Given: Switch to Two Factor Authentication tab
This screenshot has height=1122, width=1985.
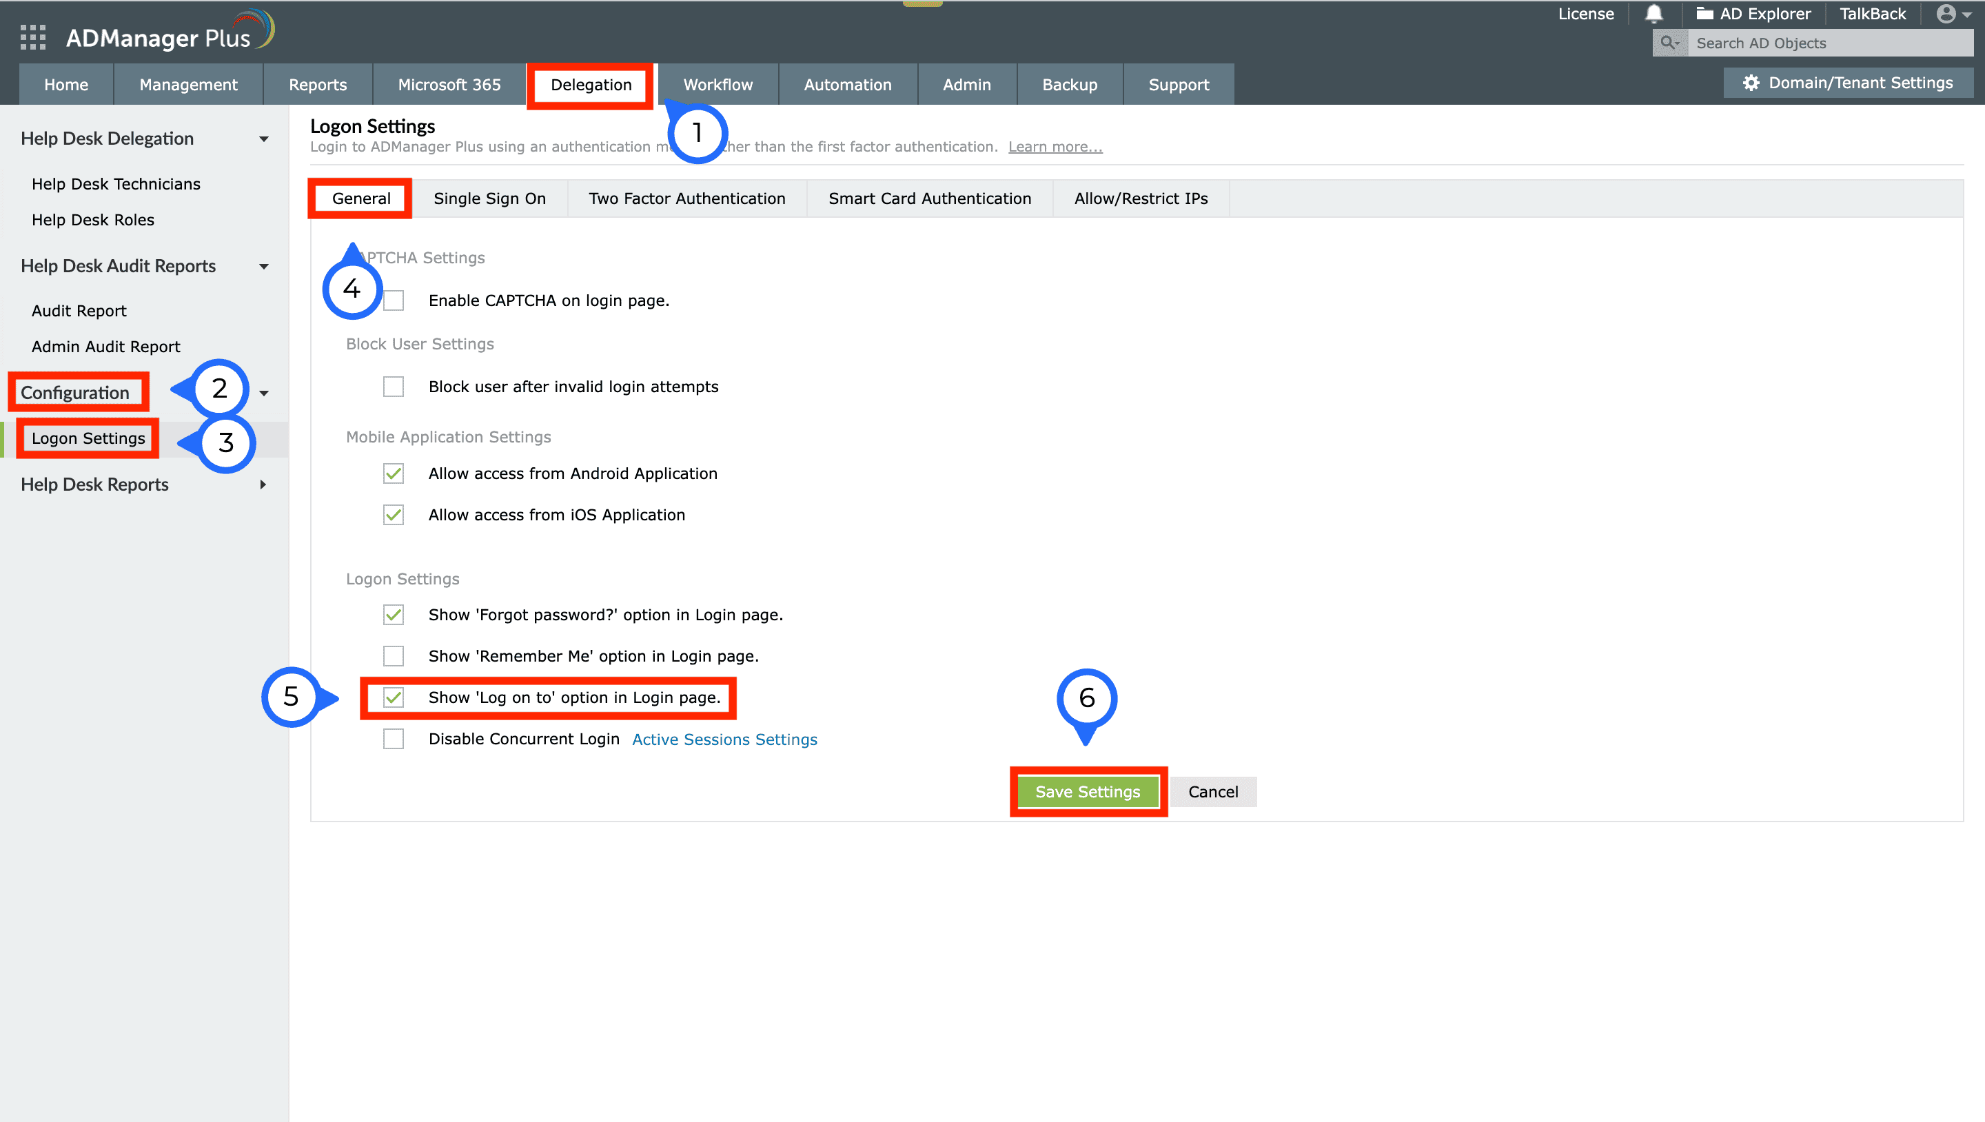Looking at the screenshot, I should click(686, 198).
